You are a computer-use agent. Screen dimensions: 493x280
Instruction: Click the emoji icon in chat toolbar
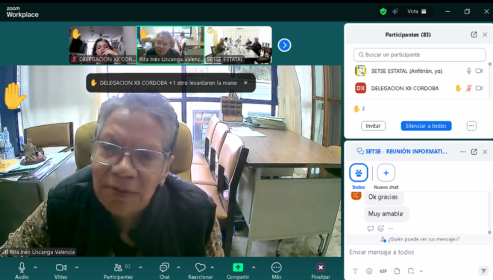point(369,271)
